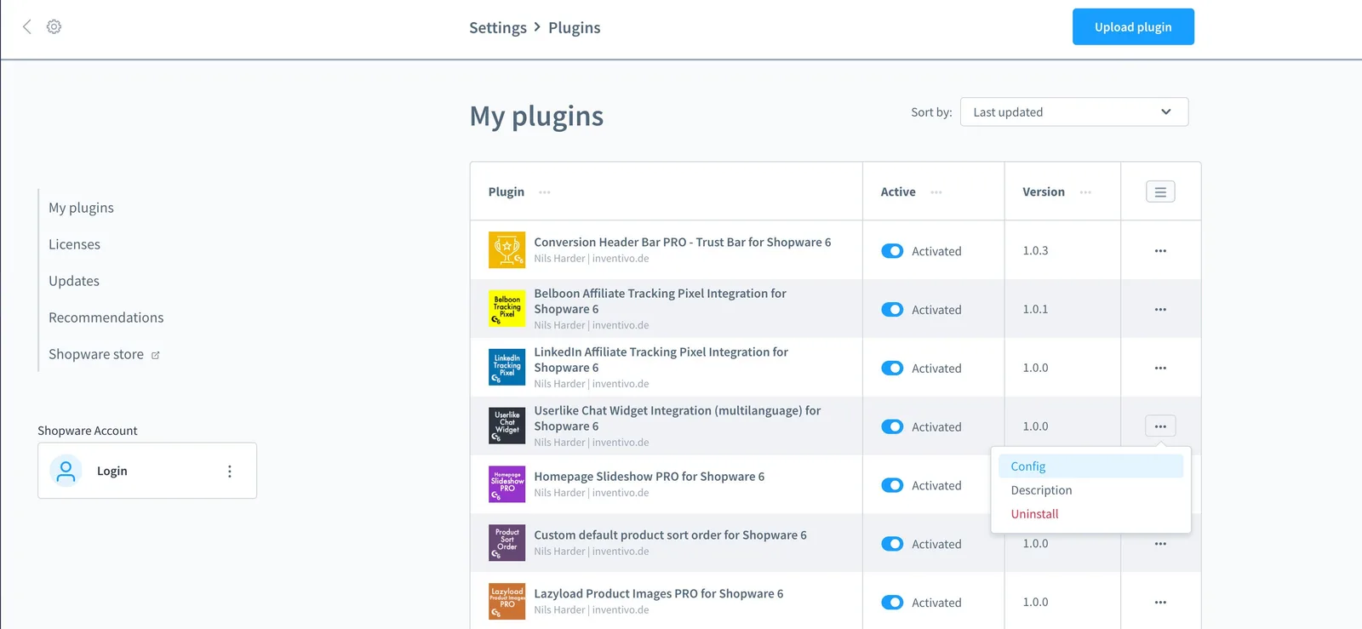Toggle Lazyload Product Images PRO active switch

(x=892, y=603)
